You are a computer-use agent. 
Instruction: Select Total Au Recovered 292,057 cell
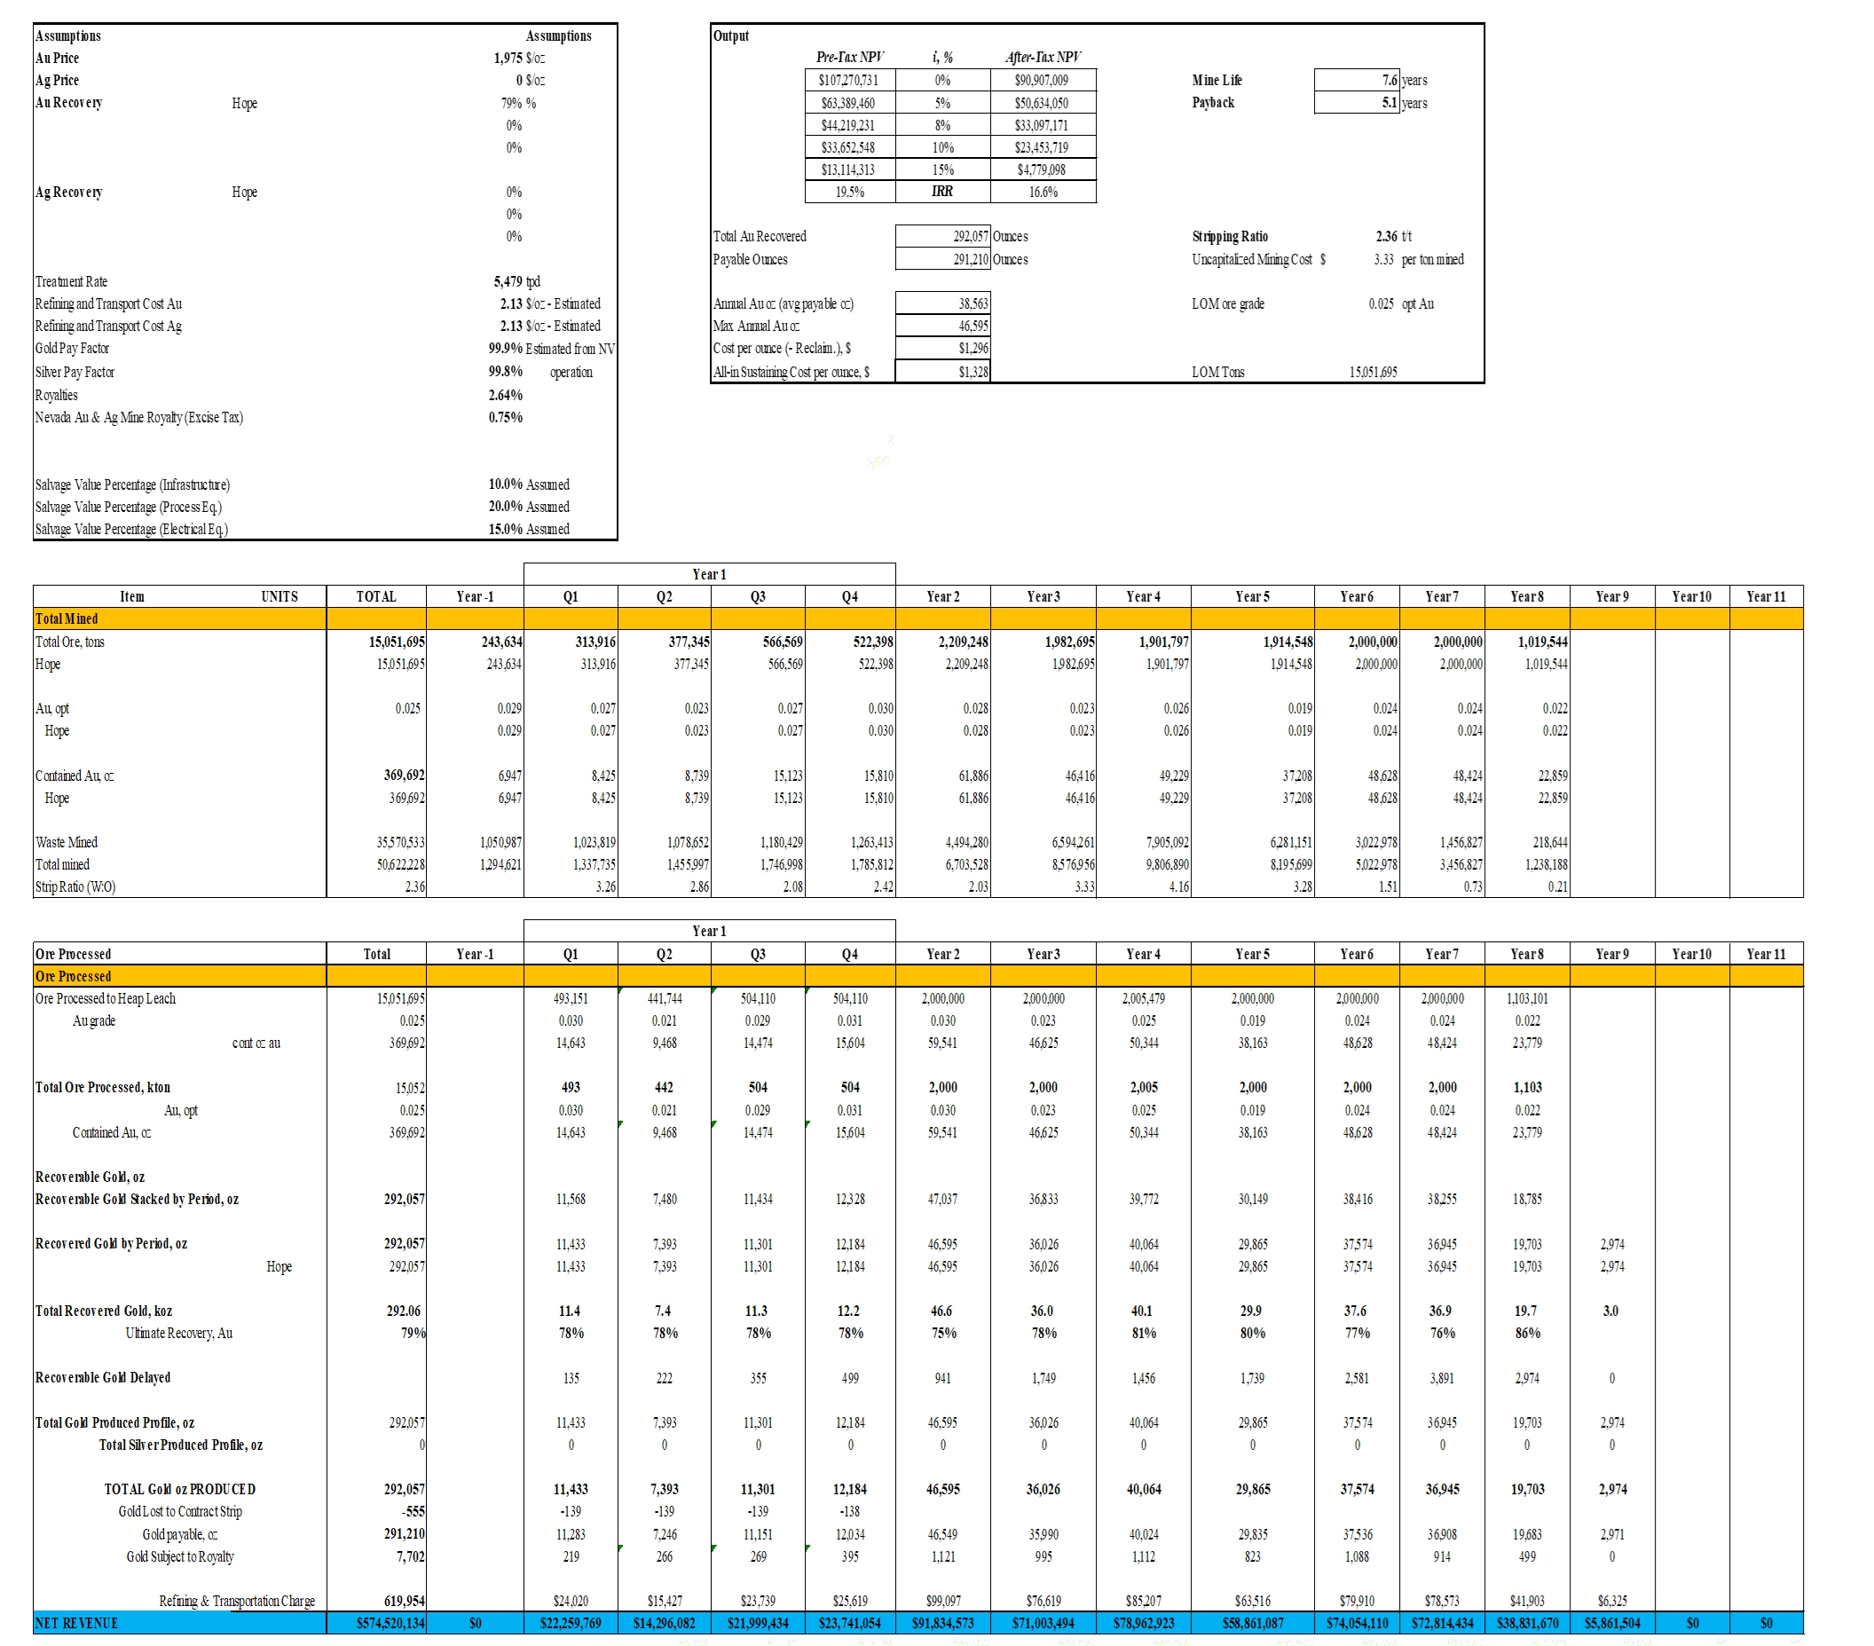pyautogui.click(x=942, y=237)
